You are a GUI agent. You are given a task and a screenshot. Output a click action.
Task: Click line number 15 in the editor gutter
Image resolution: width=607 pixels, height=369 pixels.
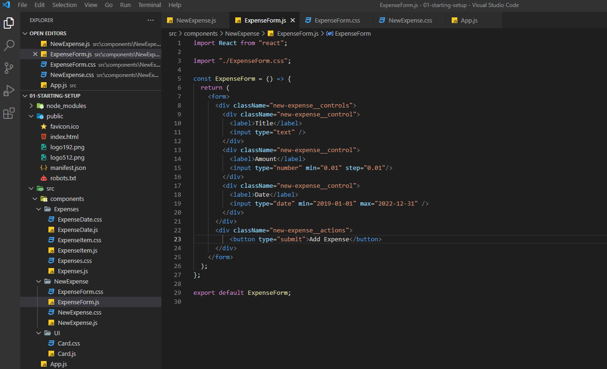click(177, 168)
